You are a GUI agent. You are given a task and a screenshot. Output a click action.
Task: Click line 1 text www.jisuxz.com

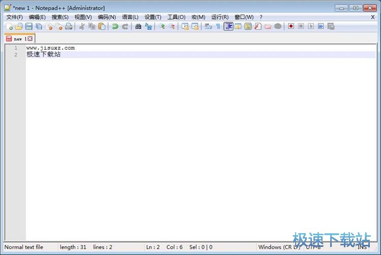pyautogui.click(x=50, y=48)
